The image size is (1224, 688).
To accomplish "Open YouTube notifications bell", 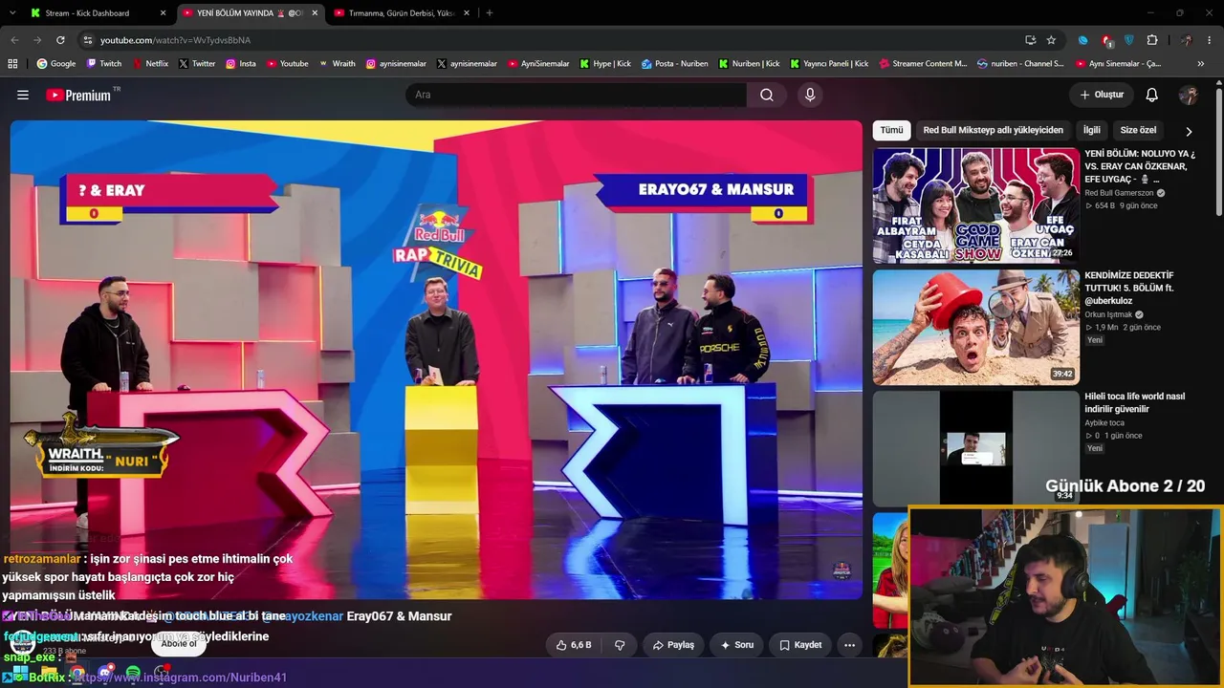I will (x=1152, y=95).
